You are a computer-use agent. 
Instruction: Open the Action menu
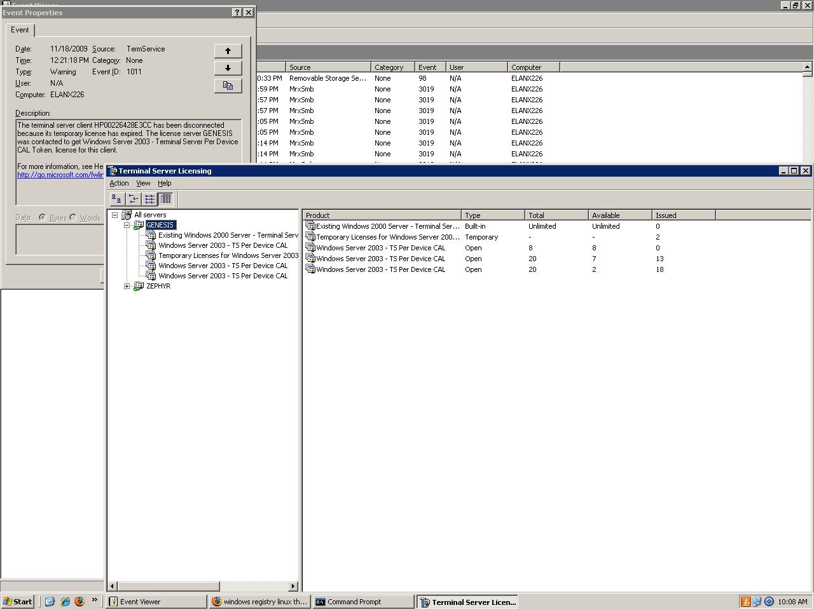[x=119, y=183]
